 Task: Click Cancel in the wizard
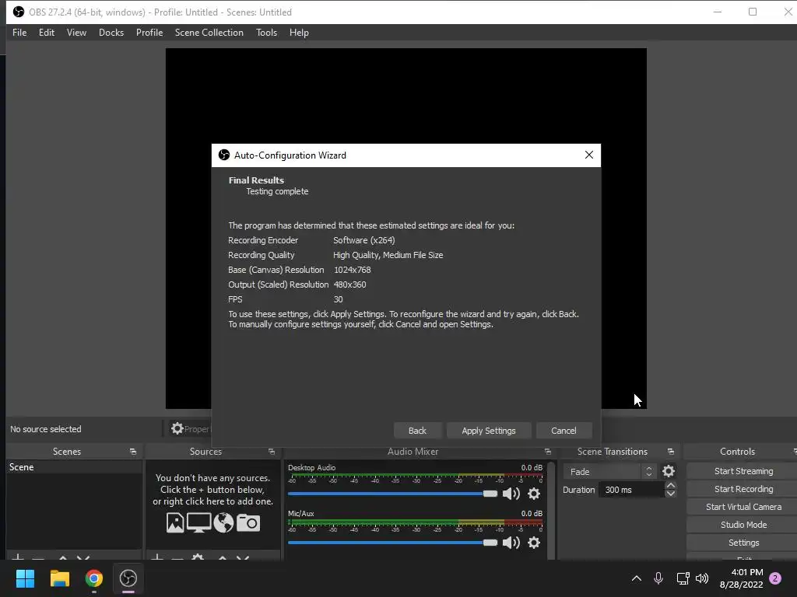coord(564,431)
